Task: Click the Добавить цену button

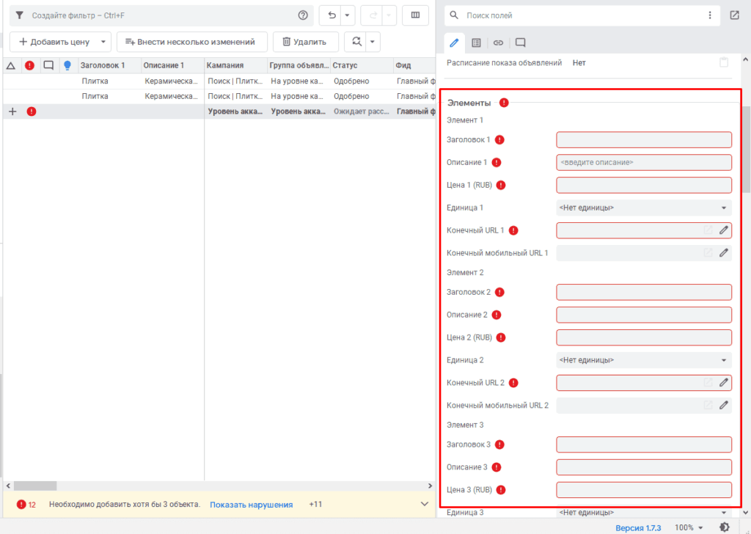Action: point(54,42)
